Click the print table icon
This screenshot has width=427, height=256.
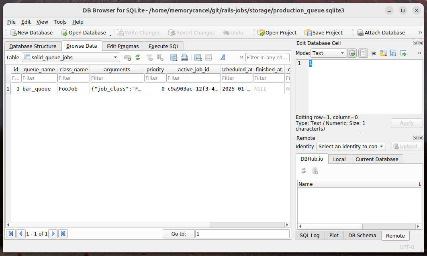pyautogui.click(x=184, y=57)
